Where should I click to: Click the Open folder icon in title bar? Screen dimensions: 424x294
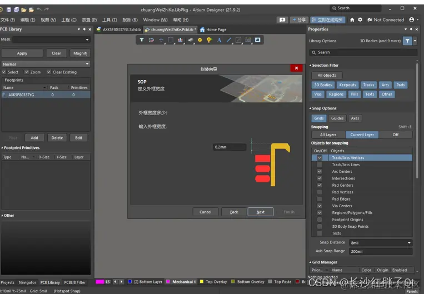pos(24,10)
